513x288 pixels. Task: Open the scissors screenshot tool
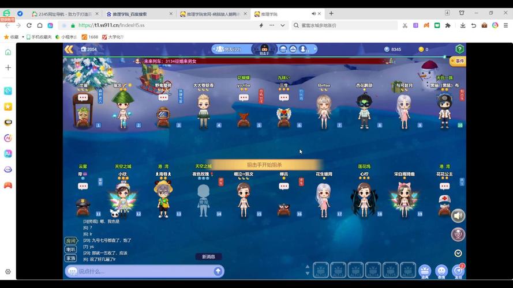[405, 25]
